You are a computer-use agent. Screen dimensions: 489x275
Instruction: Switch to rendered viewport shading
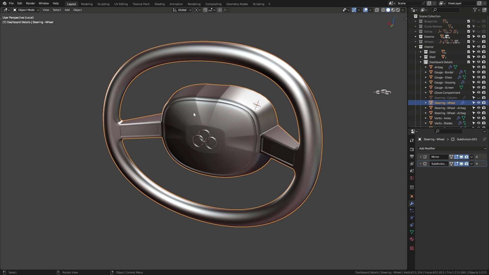tap(398, 10)
